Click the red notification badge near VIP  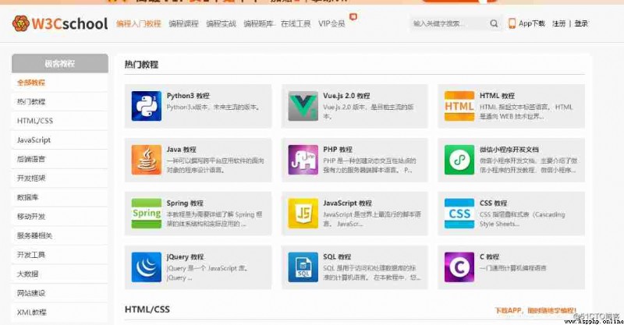coord(353,16)
